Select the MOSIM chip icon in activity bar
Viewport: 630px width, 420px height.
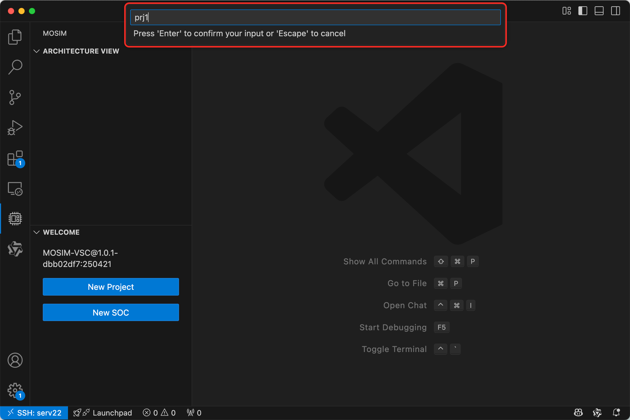(x=15, y=219)
